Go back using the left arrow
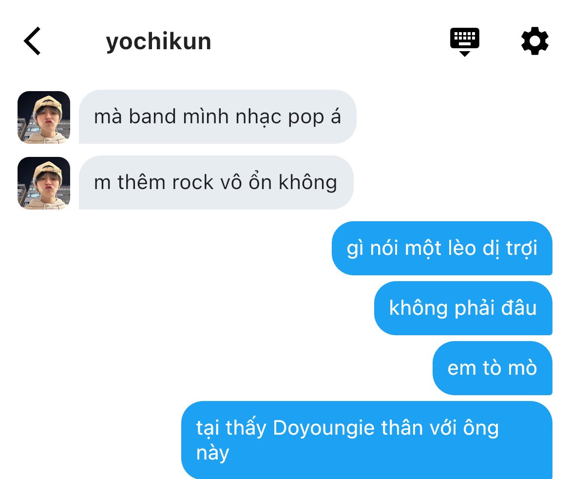This screenshot has height=479, width=570. [x=32, y=41]
